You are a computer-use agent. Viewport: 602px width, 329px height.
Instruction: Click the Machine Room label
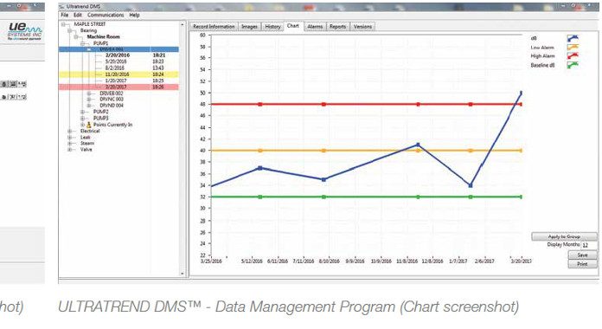pos(103,37)
